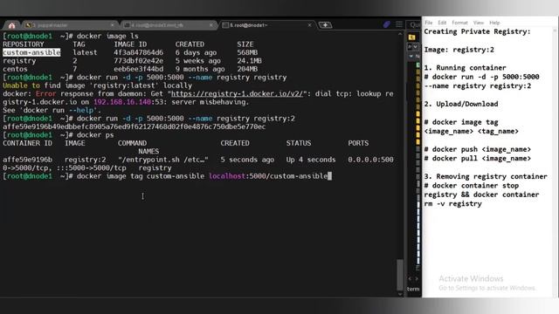This screenshot has width=559, height=314.
Task: Click 'Unable to find image' message line
Action: pos(97,85)
